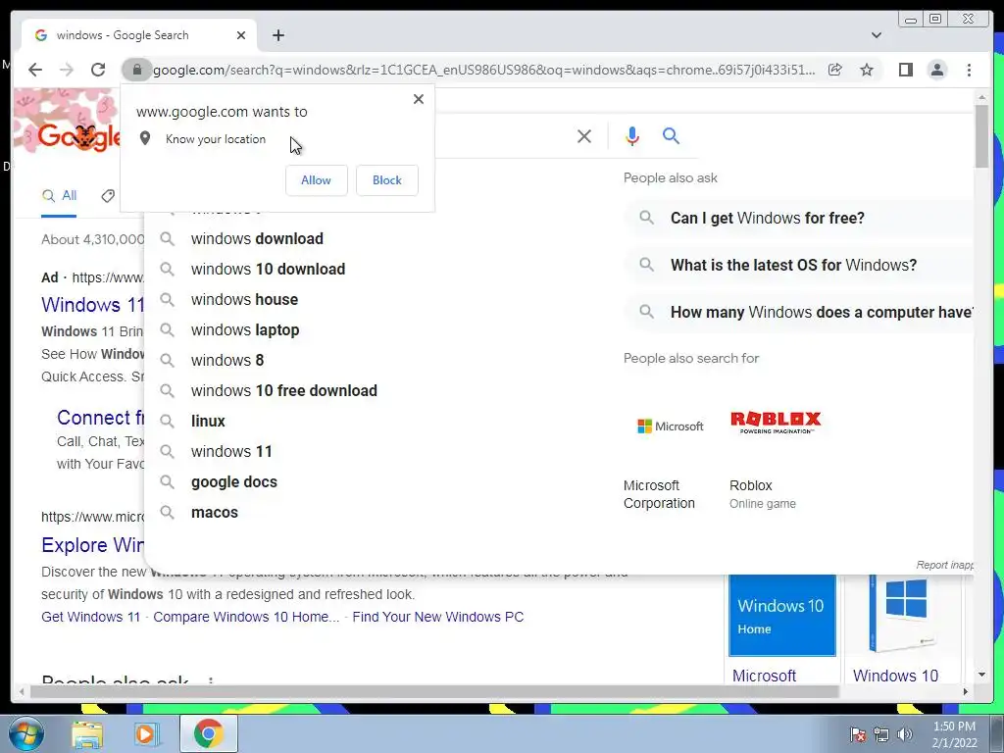The width and height of the screenshot is (1004, 753).
Task: Open the Chrome profile avatar menu
Action: click(x=936, y=70)
